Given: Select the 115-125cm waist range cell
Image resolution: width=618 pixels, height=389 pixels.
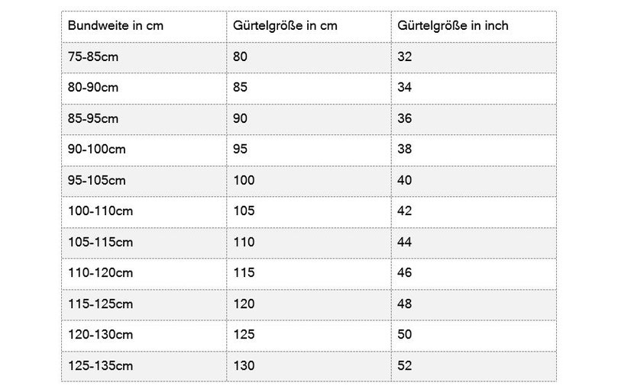Looking at the screenshot, I should coord(99,304).
